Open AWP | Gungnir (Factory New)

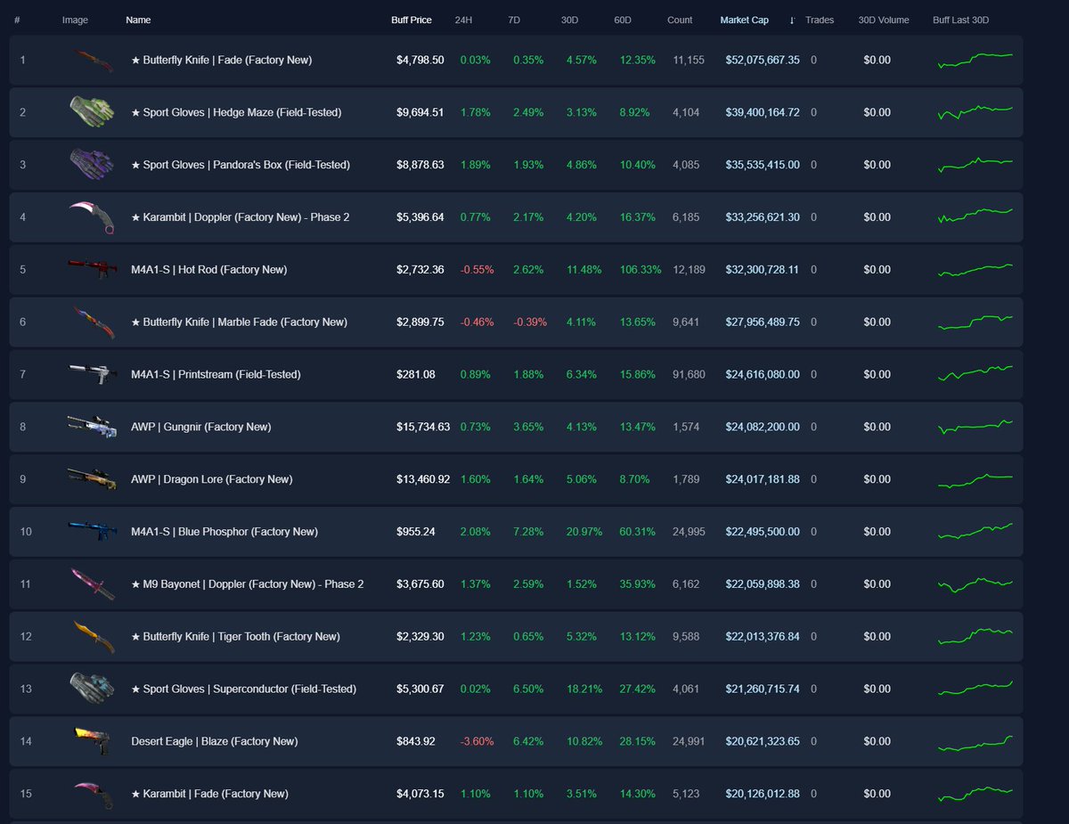[200, 427]
